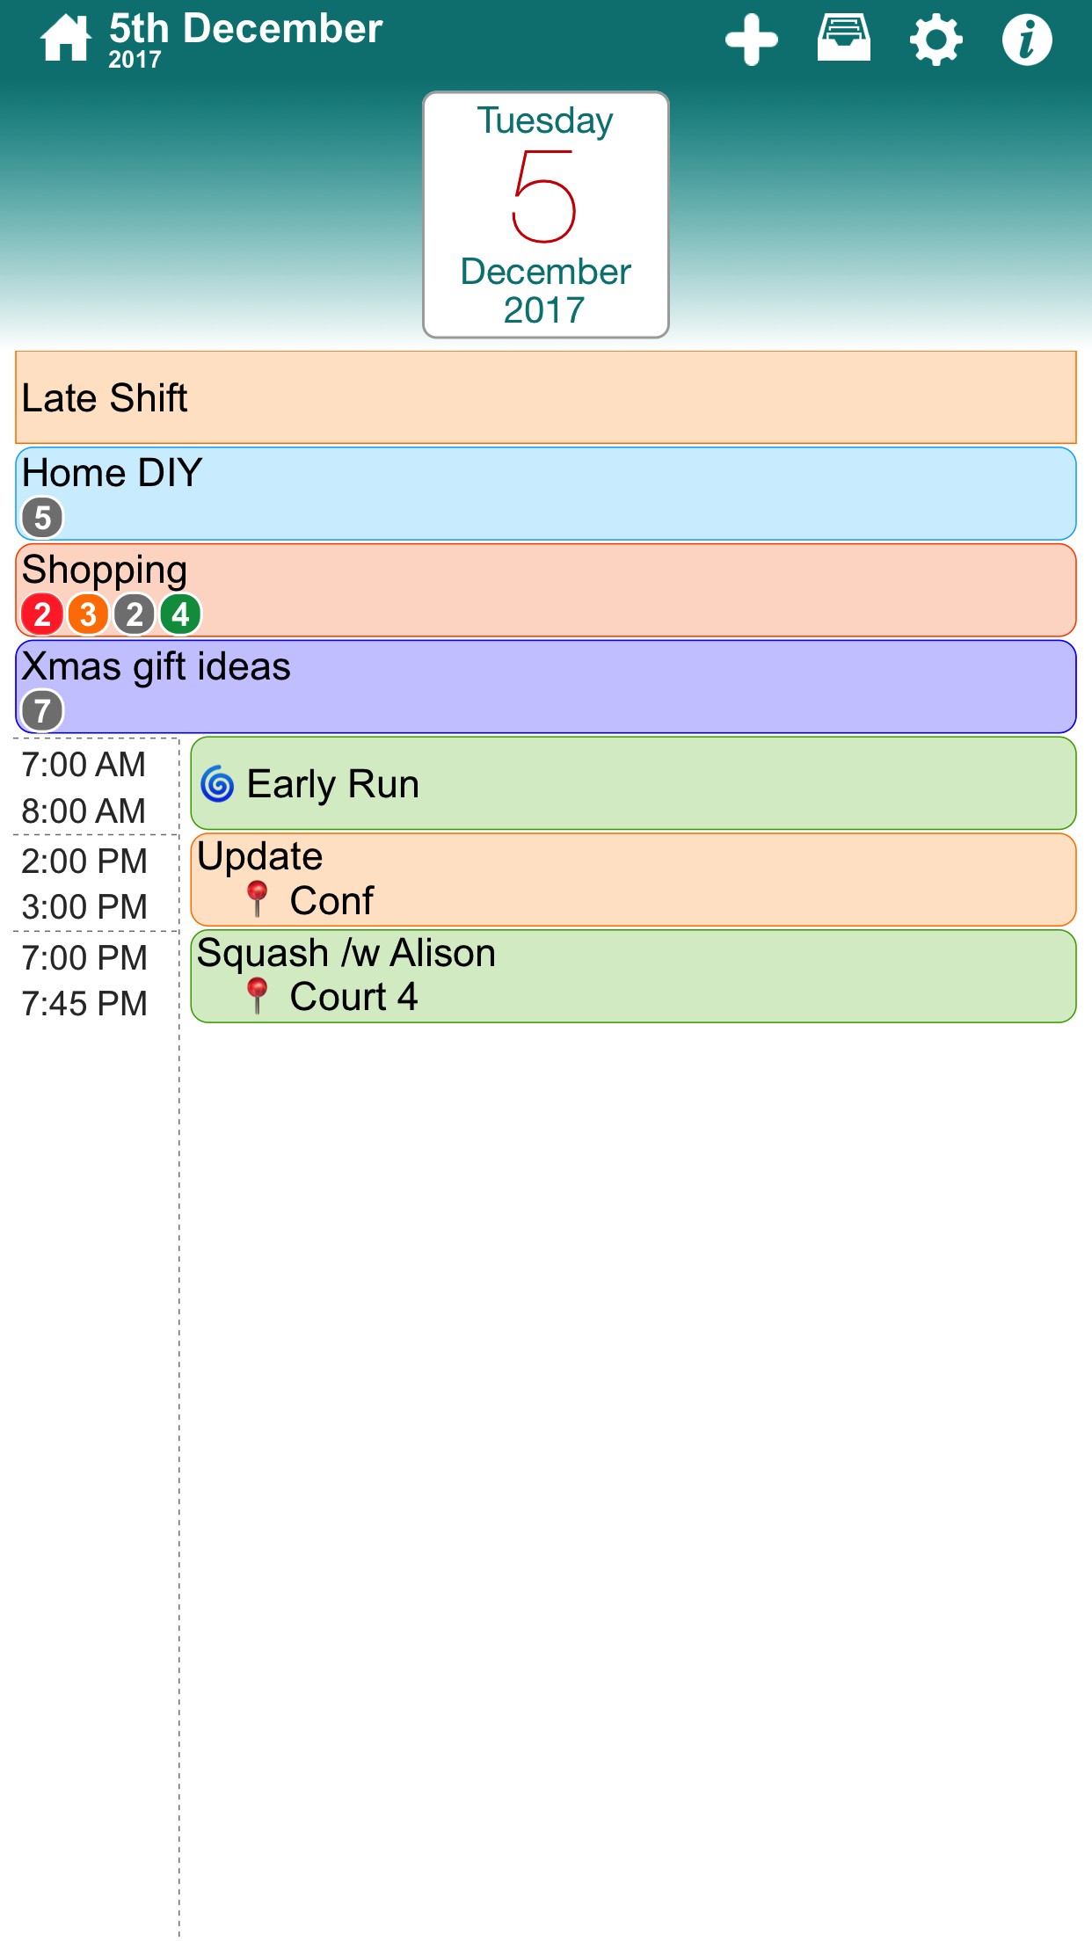Tap the Tuesday 5 December date card
The image size is (1092, 1941).
545,215
